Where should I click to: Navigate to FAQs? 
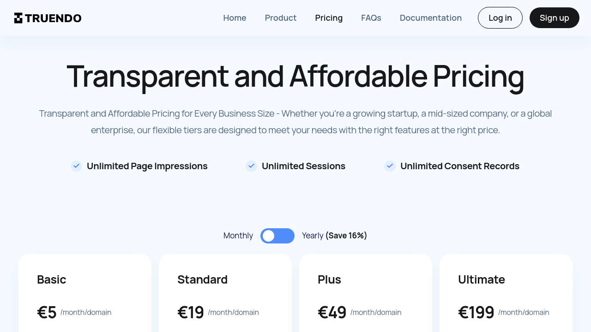pos(371,18)
